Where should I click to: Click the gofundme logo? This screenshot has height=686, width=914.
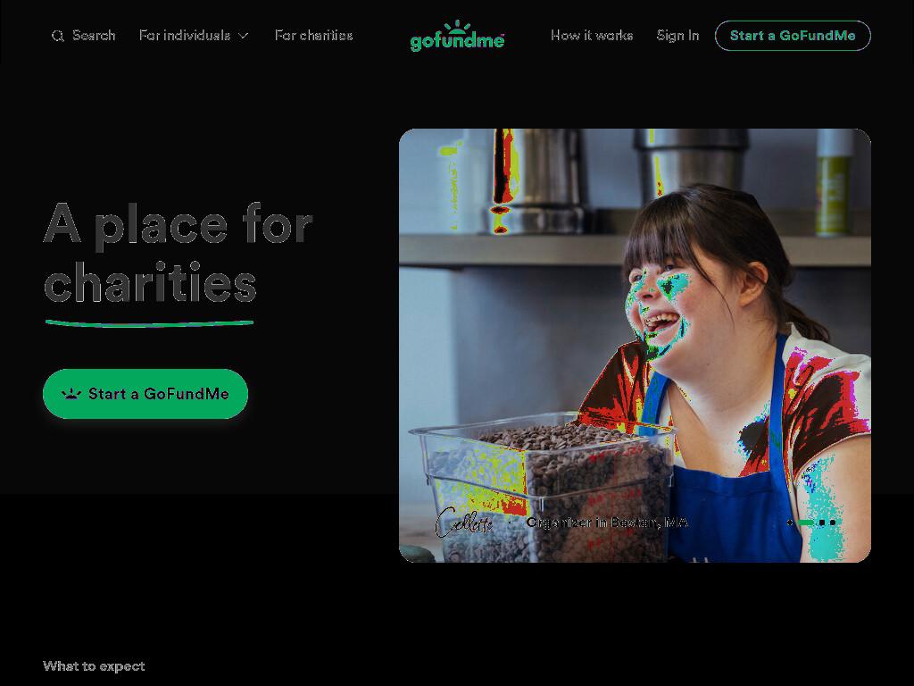coord(457,36)
